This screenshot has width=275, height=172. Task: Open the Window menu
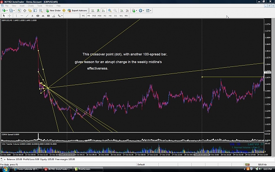pos(49,6)
